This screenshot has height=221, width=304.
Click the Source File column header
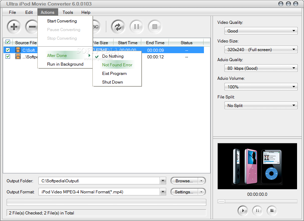tap(26, 43)
